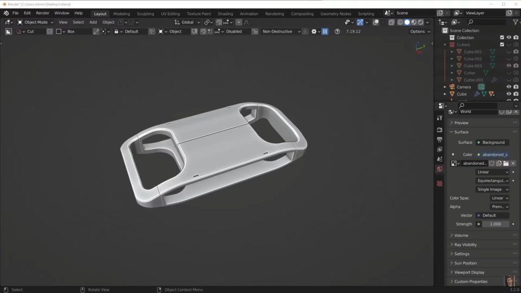
Task: Switch to the Texture properties tab icon
Action: (440, 183)
